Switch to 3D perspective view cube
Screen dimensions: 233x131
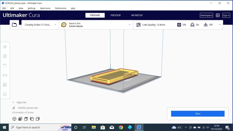point(14,119)
